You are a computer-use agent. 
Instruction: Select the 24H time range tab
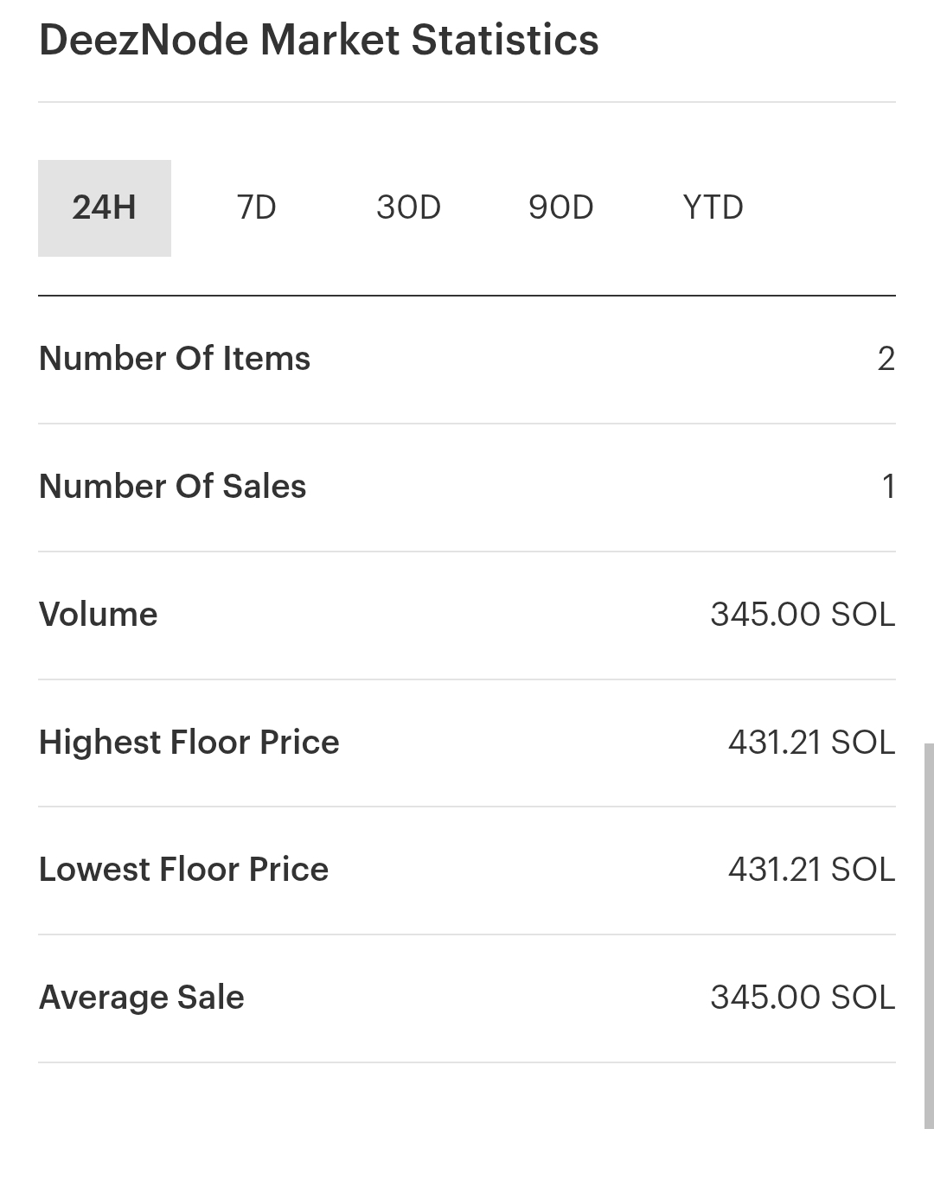click(x=105, y=208)
